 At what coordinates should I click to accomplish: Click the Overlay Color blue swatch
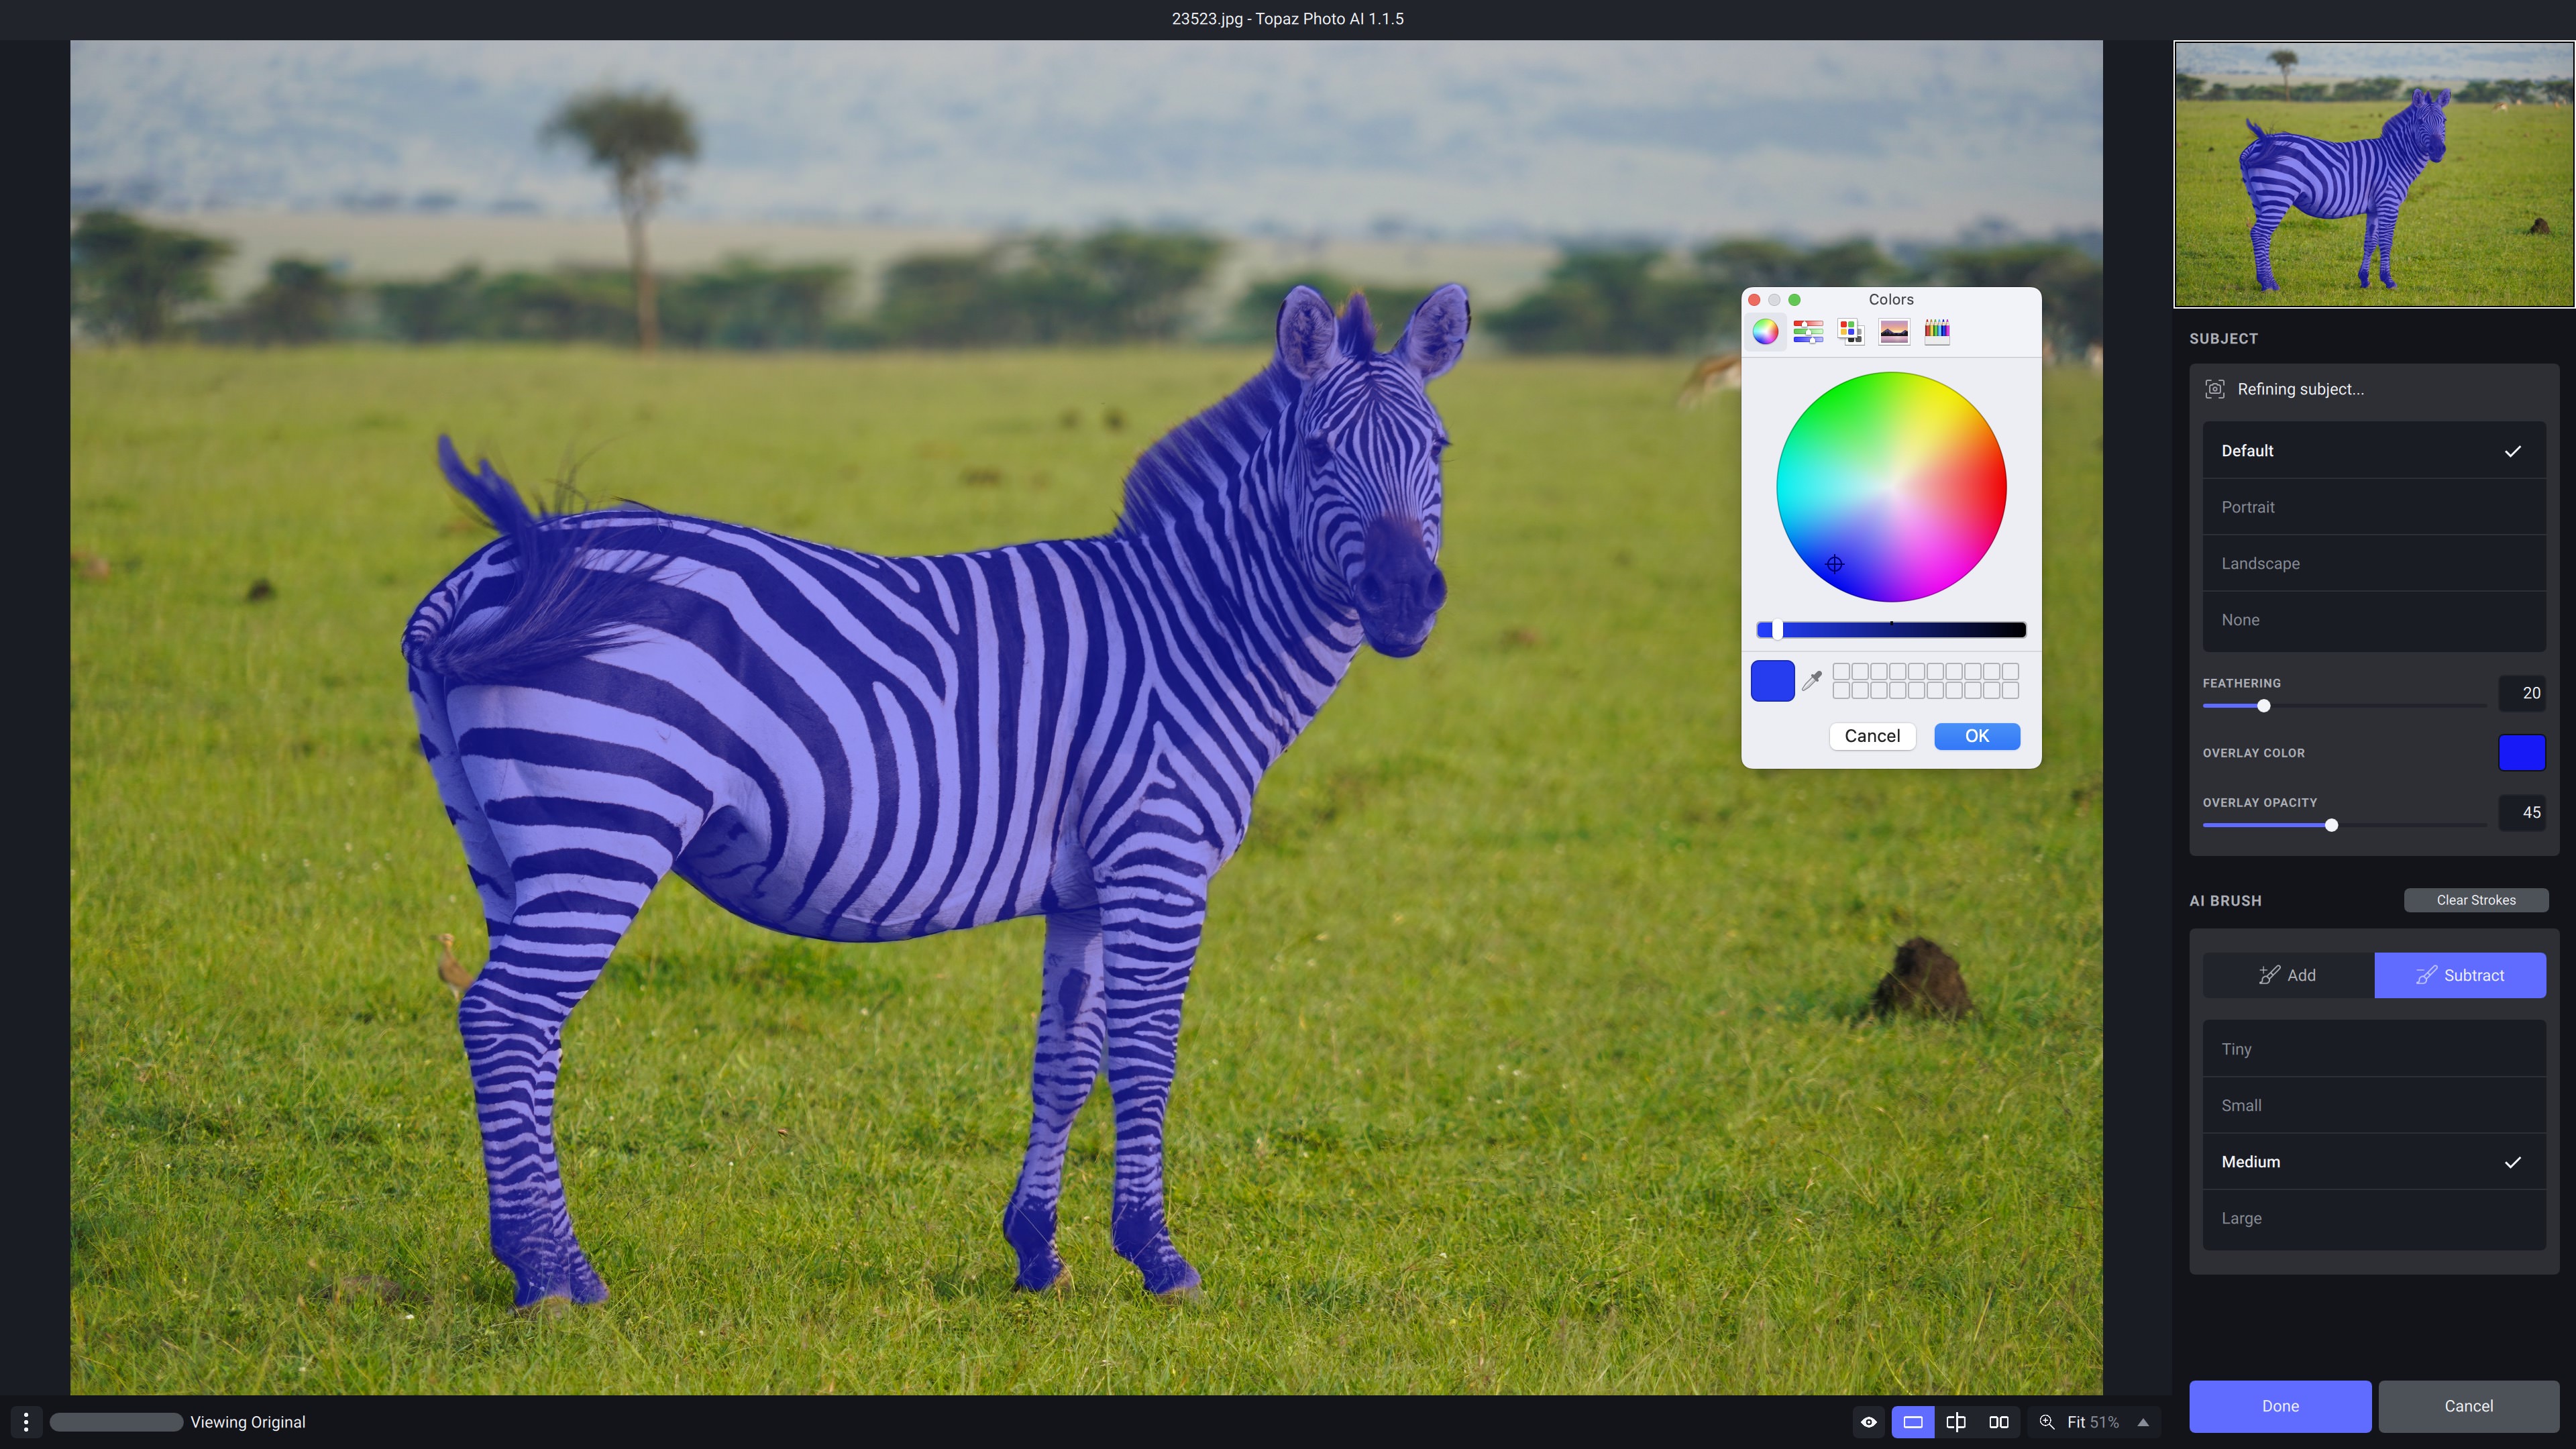pyautogui.click(x=2521, y=753)
